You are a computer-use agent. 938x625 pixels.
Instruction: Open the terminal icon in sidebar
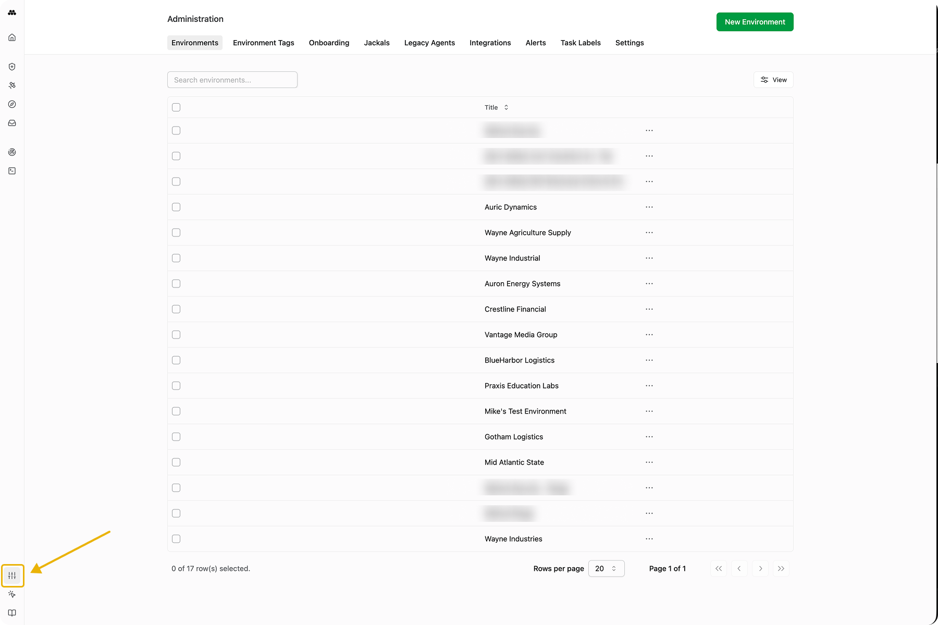pyautogui.click(x=12, y=171)
